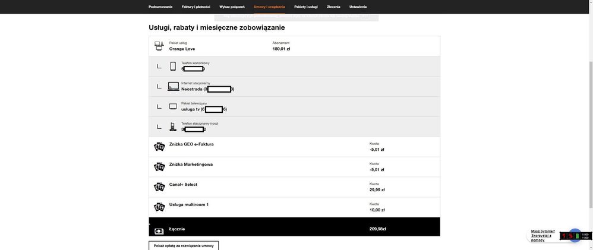Go to Faktury i płatności
The width and height of the screenshot is (593, 250).
[x=196, y=7]
